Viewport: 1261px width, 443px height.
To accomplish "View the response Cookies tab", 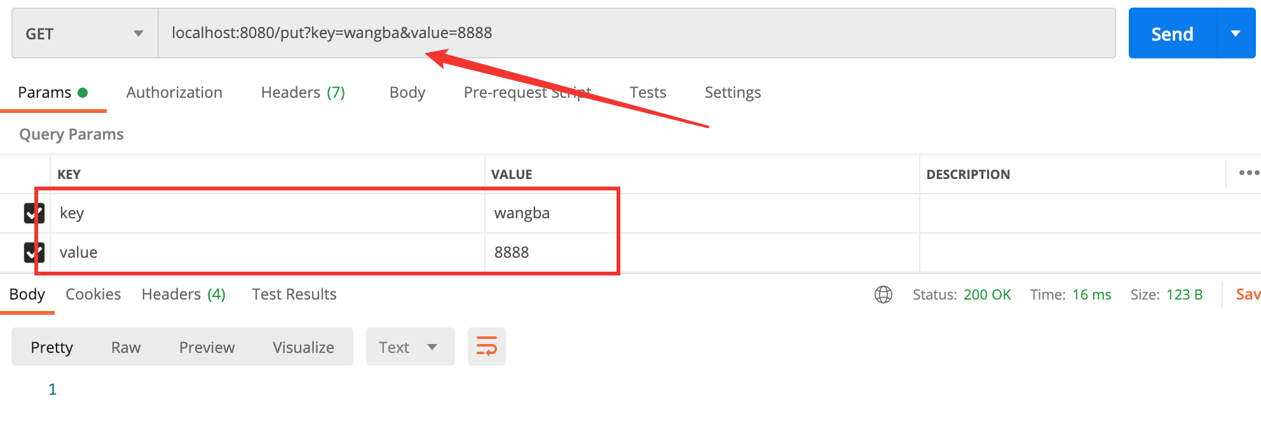I will pos(93,294).
